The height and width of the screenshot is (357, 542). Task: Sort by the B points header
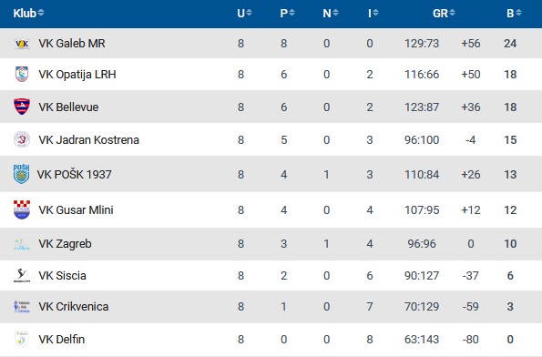[x=514, y=13]
